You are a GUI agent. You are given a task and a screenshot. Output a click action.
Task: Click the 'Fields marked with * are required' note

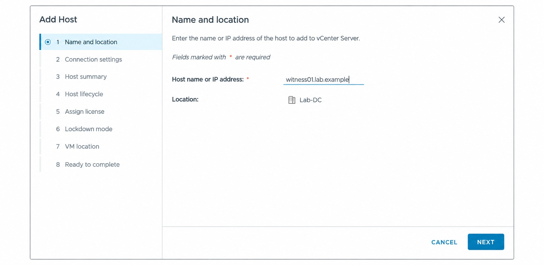[x=221, y=57]
